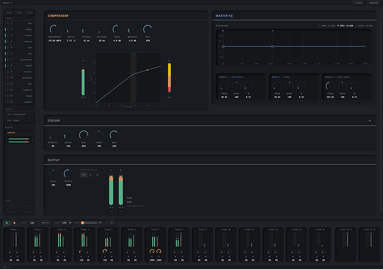383x269 pixels.
Task: Open the Studio view button
Action: [x=359, y=3]
